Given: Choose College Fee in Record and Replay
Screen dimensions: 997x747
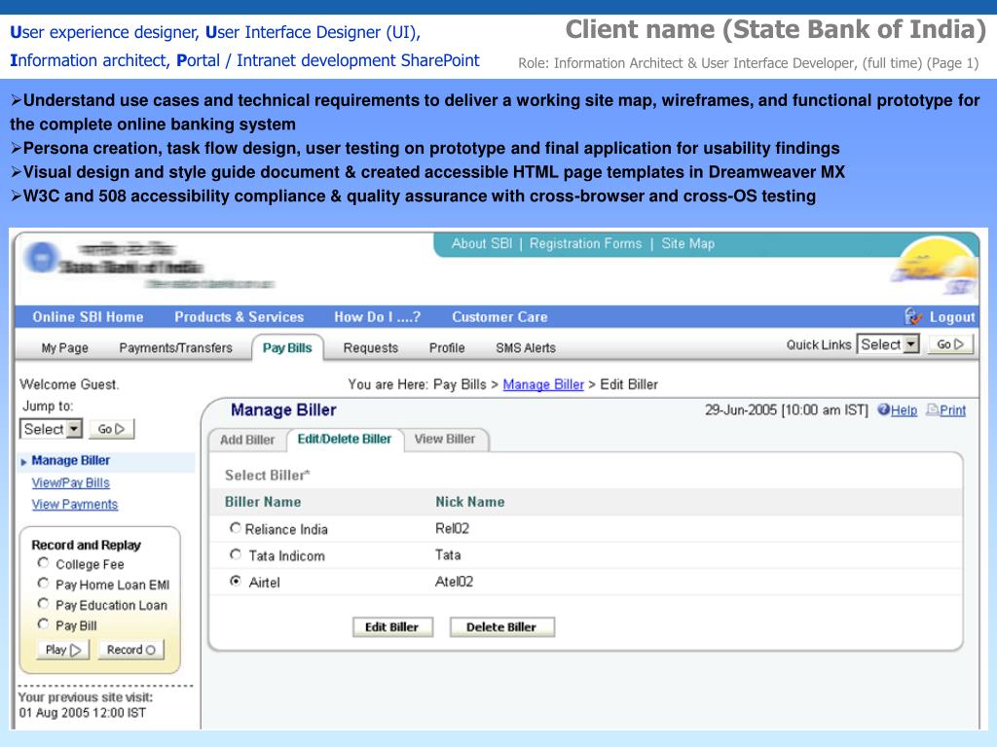Looking at the screenshot, I should 43,563.
